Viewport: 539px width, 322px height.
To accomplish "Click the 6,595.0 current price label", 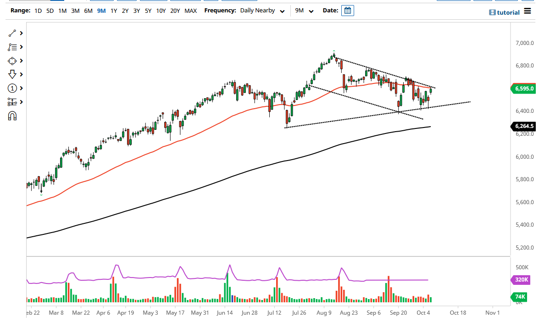I will point(523,89).
